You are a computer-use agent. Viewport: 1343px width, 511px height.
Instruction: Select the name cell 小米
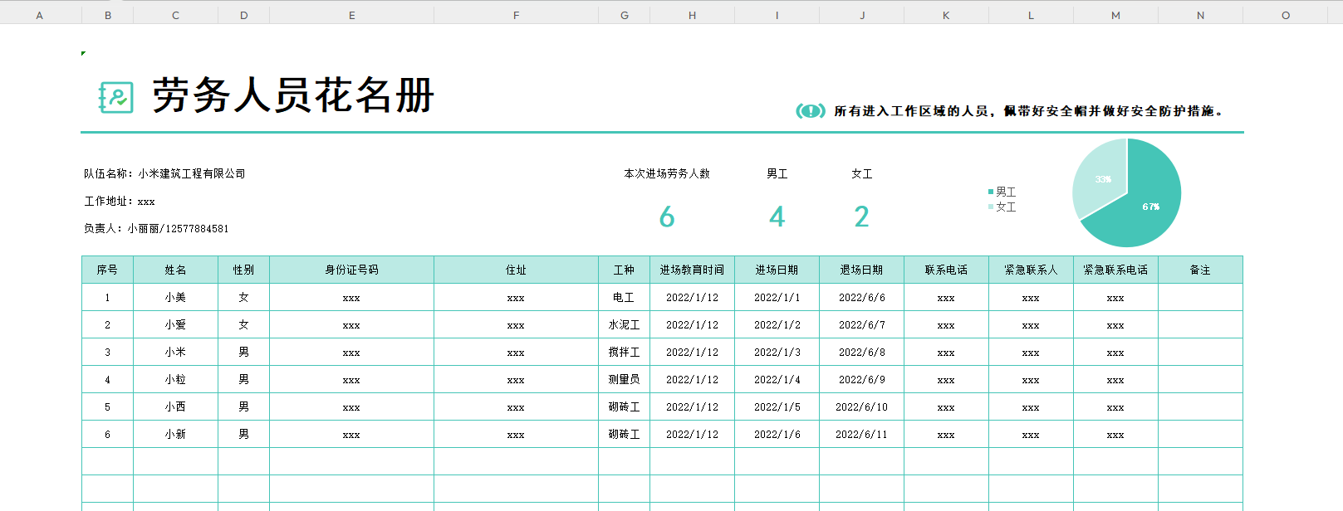175,352
